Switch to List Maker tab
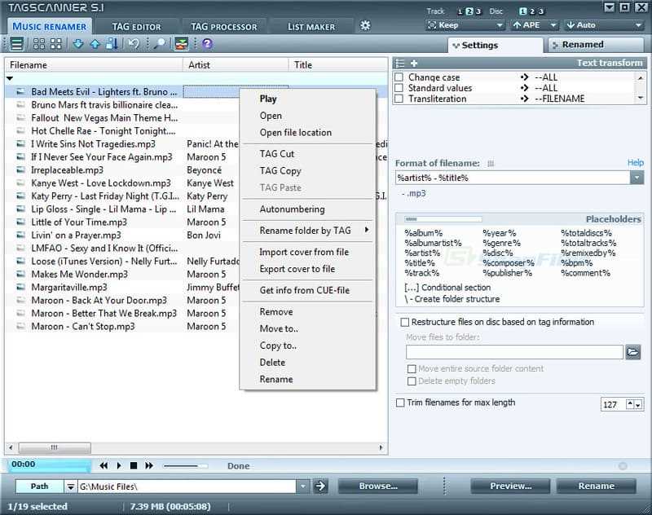The image size is (652, 515). pos(311,27)
